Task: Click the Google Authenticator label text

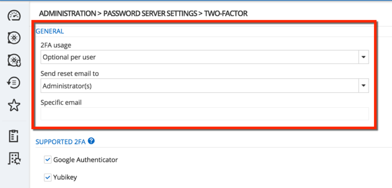Action: coord(85,160)
